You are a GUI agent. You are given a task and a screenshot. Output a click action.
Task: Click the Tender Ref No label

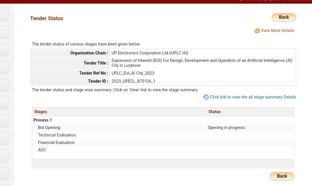point(94,73)
